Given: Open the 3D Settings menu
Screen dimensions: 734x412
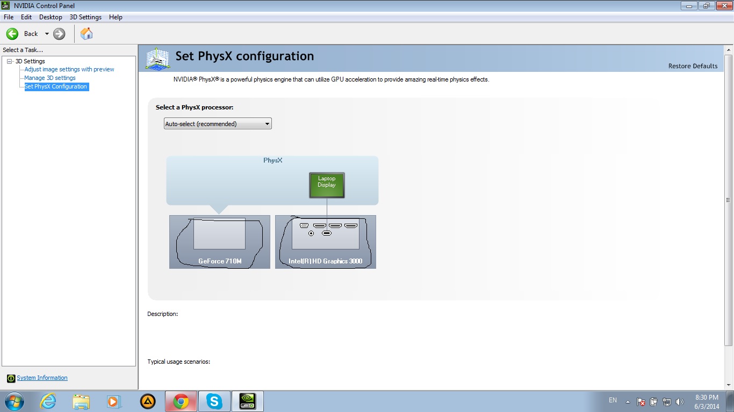Looking at the screenshot, I should coord(85,17).
